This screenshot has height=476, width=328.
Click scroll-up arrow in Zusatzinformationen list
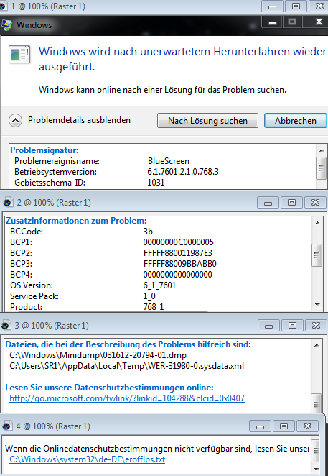pos(317,223)
